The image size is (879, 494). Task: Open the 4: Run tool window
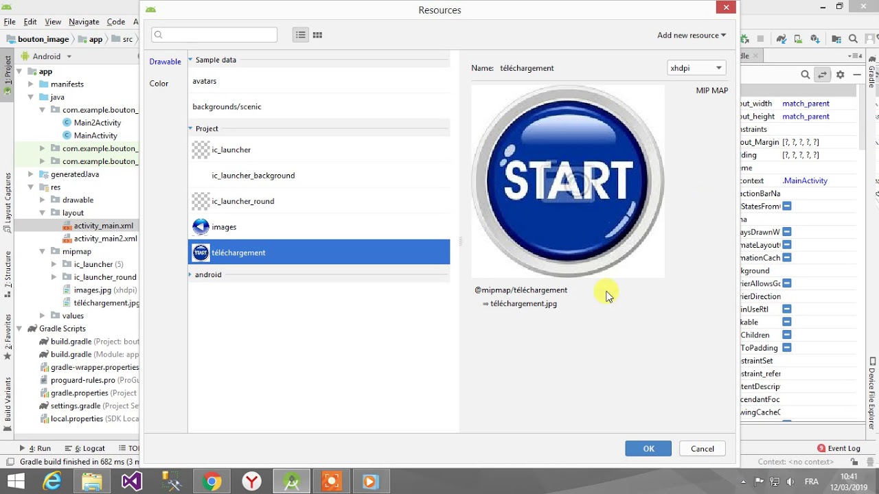35,448
